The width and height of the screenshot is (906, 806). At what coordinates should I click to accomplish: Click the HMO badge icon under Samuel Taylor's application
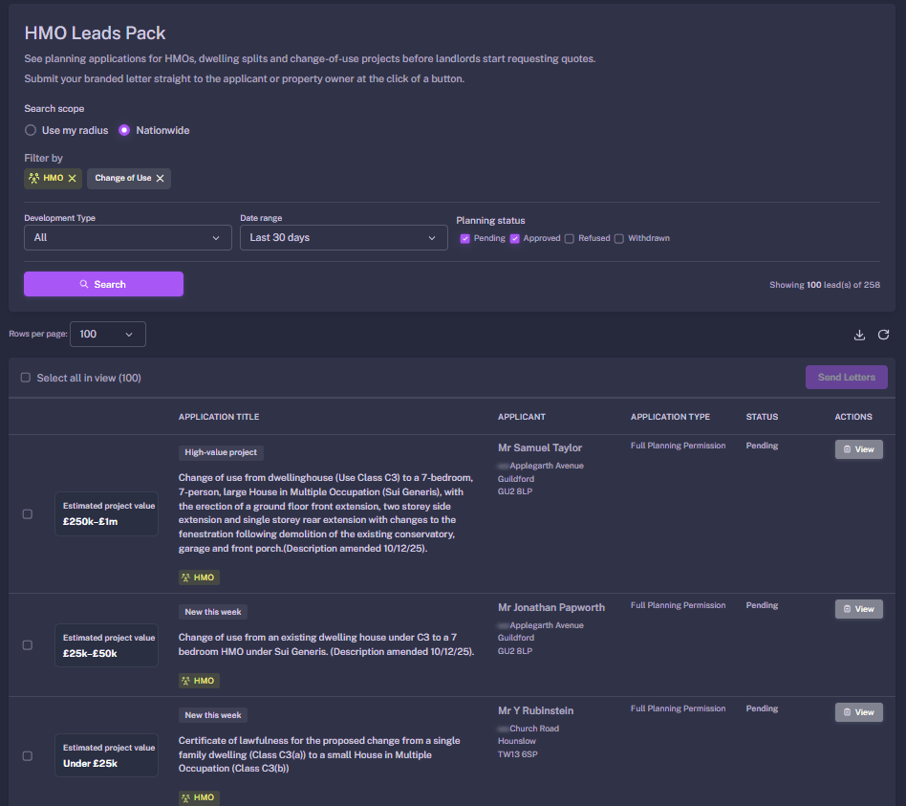(185, 577)
